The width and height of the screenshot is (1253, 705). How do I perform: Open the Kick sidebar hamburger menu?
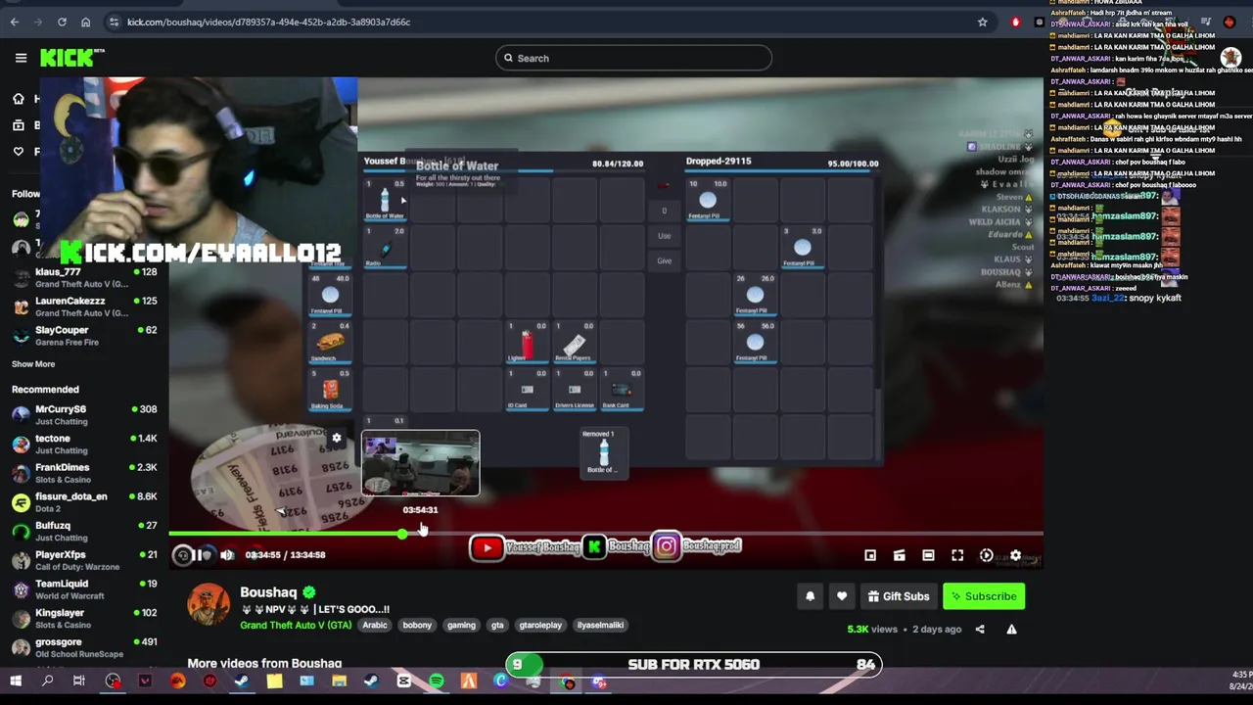click(x=21, y=58)
